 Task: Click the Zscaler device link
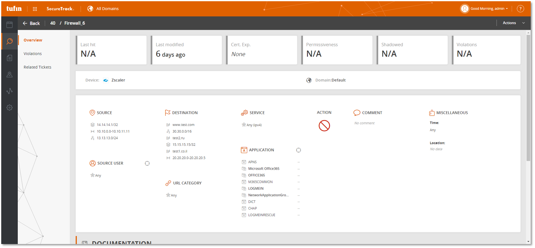118,80
